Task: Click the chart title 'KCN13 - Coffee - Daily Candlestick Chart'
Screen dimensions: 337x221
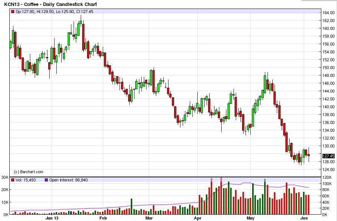Action: pyautogui.click(x=50, y=4)
